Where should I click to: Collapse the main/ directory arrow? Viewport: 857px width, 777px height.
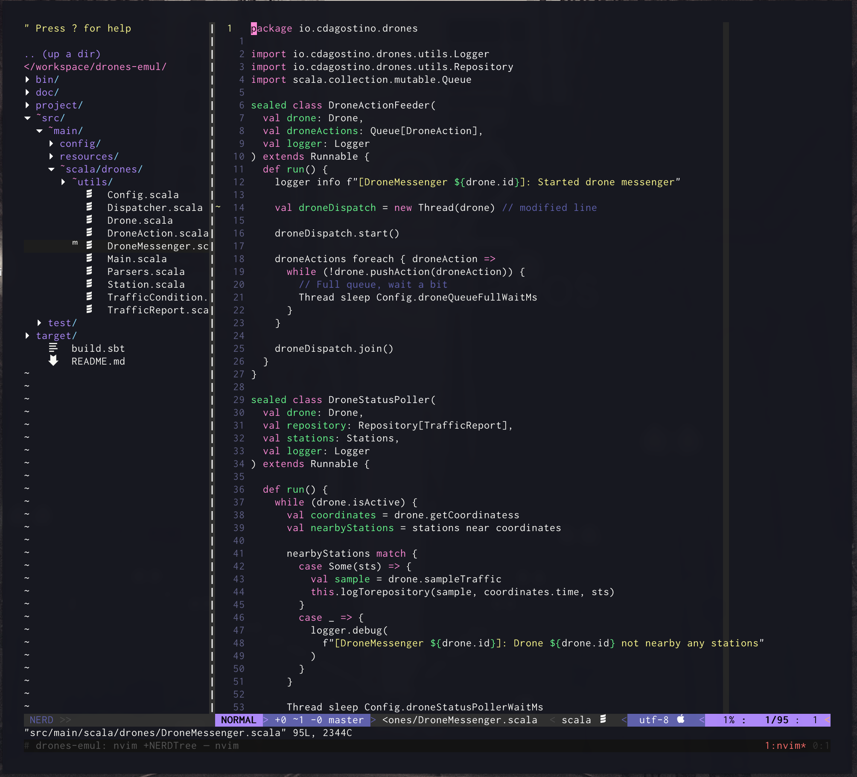click(x=39, y=131)
